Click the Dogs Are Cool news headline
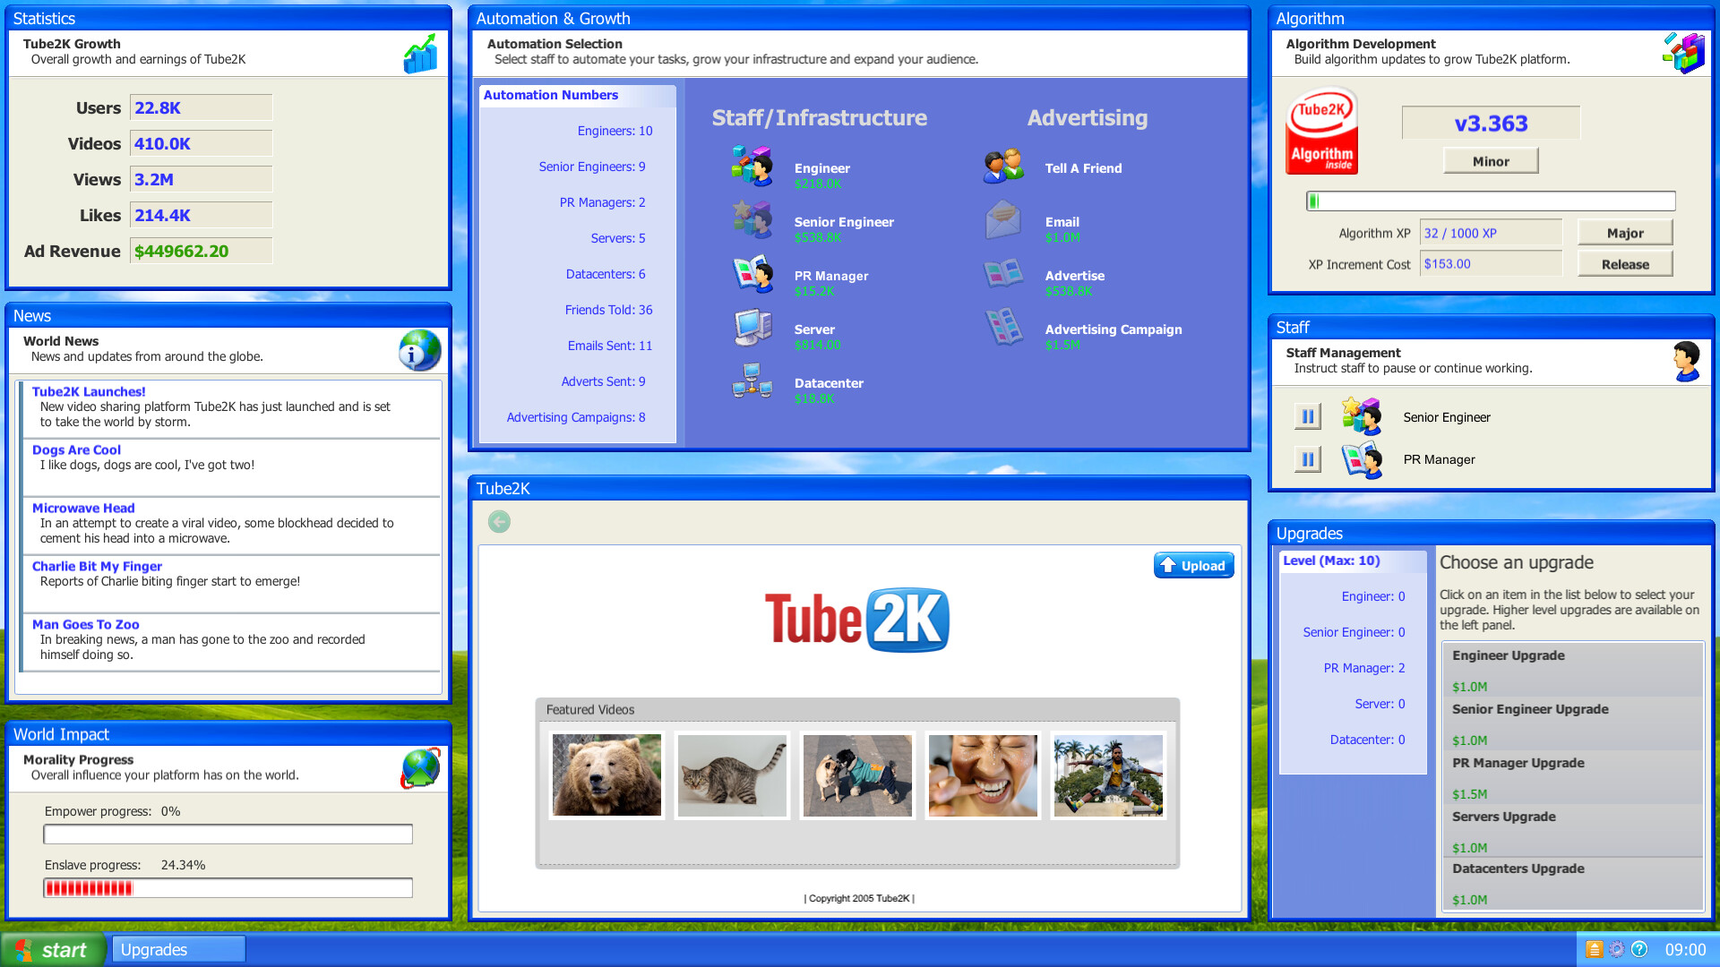The height and width of the screenshot is (967, 1720). click(76, 449)
